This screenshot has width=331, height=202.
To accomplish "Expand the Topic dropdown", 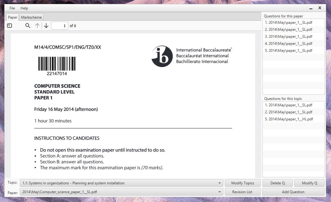I will pos(121,183).
